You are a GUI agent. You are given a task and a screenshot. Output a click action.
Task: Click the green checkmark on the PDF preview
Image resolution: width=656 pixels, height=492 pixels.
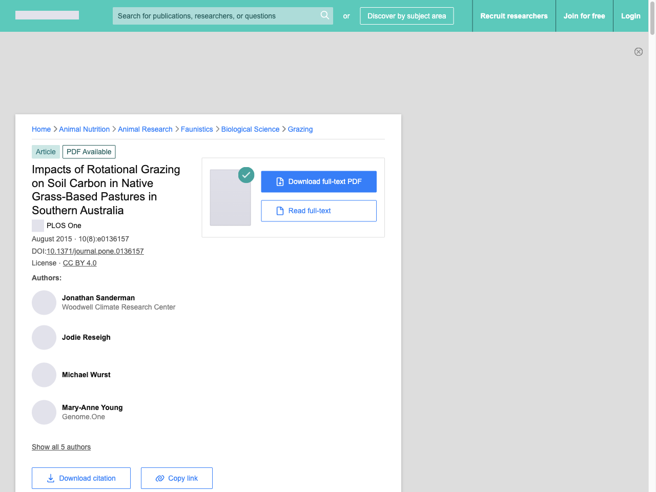click(x=246, y=175)
